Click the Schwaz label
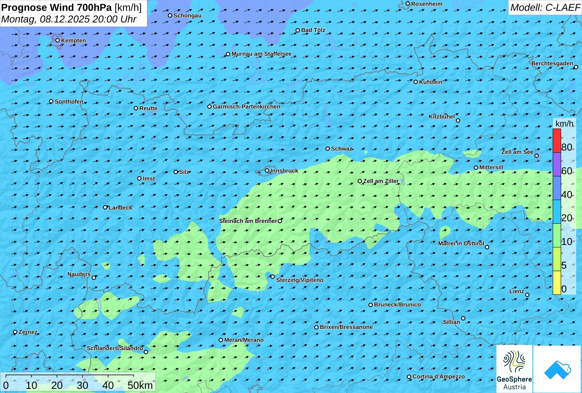This screenshot has width=582, height=393. (x=342, y=148)
